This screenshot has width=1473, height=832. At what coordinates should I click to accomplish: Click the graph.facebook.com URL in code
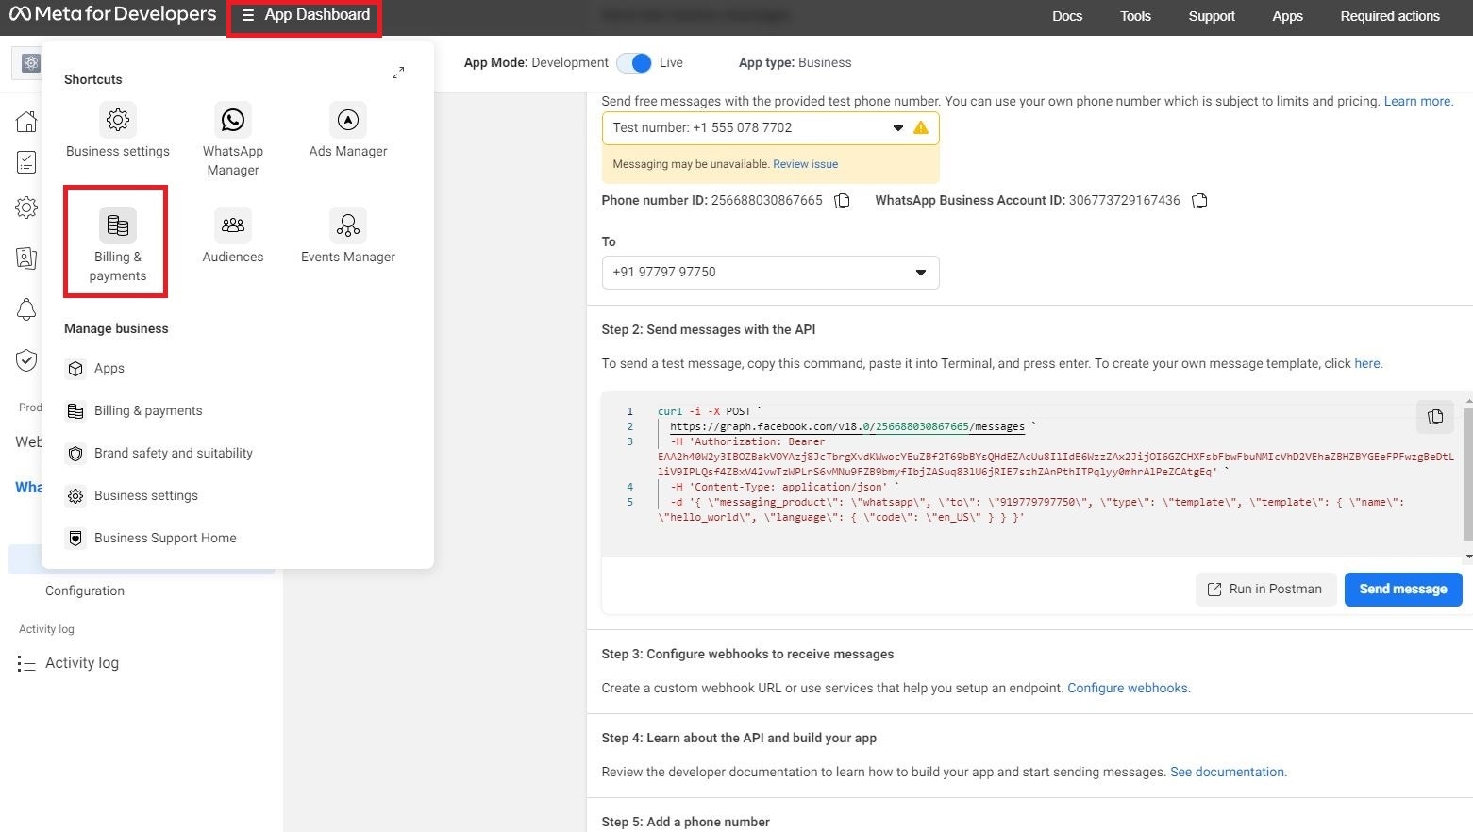click(x=846, y=426)
